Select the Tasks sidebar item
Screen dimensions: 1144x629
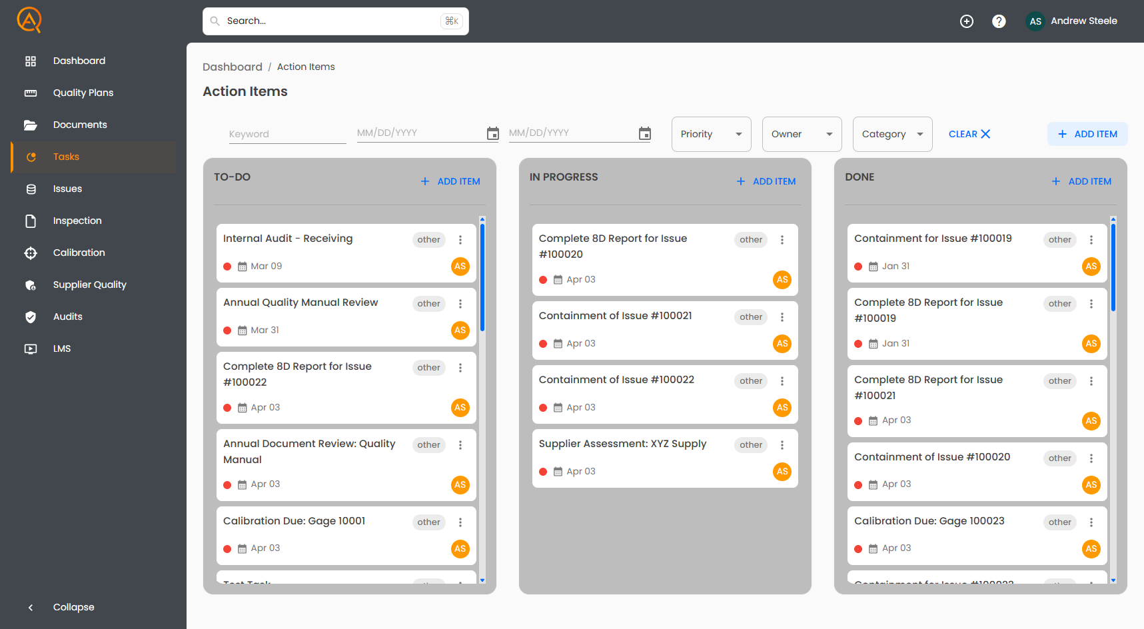tap(93, 157)
